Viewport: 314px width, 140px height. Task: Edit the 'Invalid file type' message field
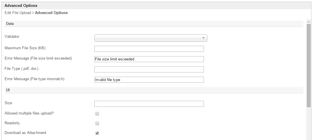coord(149,80)
